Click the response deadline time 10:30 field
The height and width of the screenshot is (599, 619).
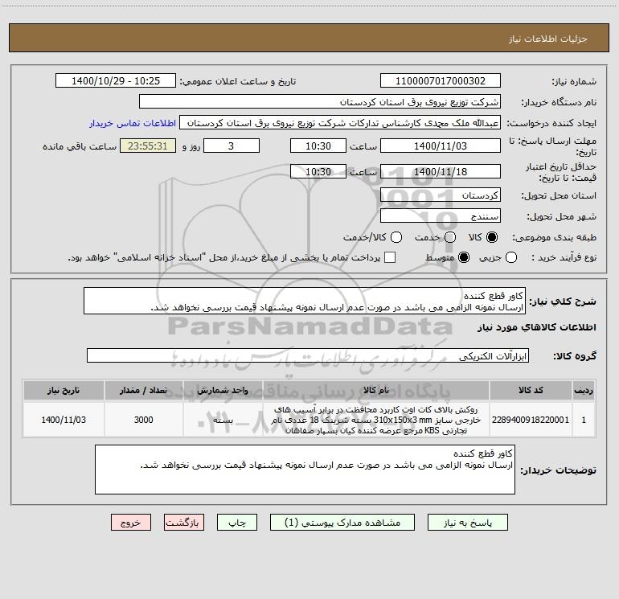click(318, 146)
